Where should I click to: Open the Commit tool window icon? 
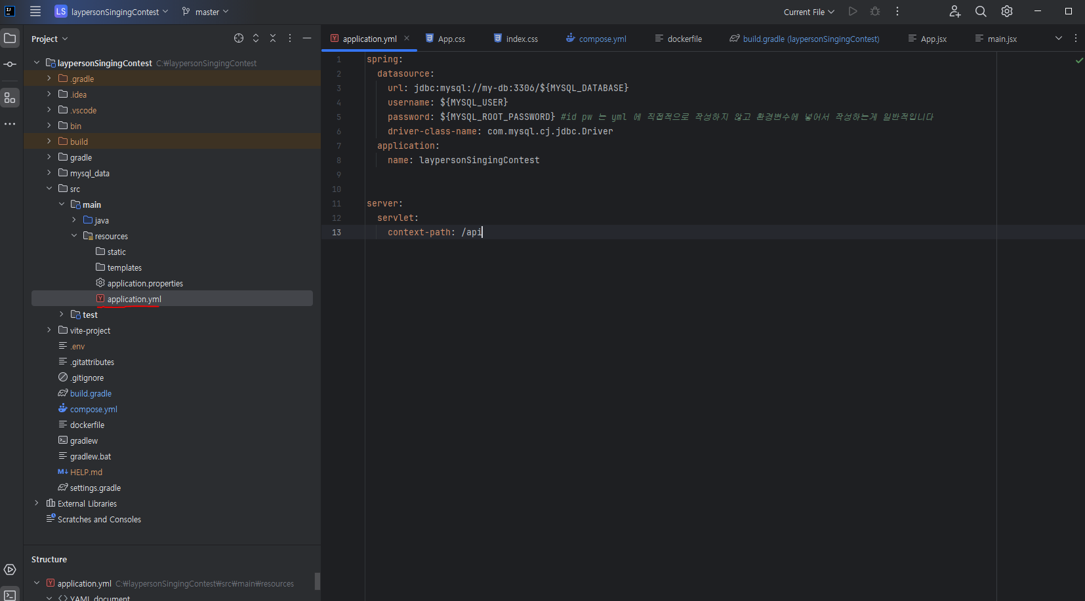click(x=10, y=64)
